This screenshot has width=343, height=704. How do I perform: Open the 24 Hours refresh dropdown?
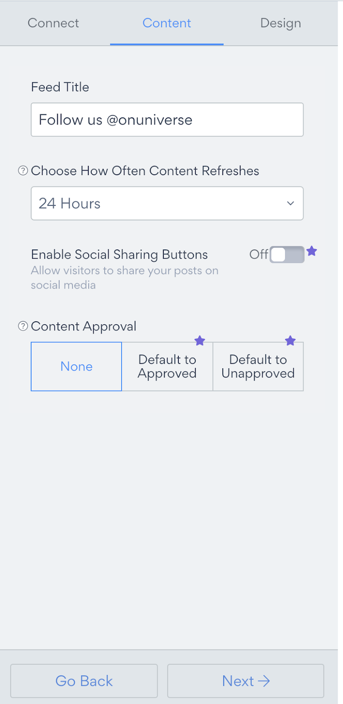pos(167,203)
